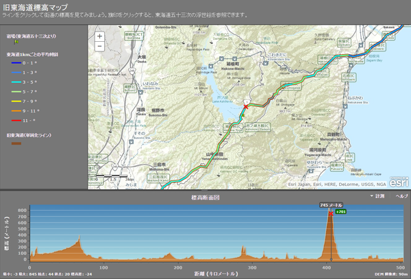The image size is (411, 279).
Task: Click the green +701 elevation label
Action: point(341,212)
